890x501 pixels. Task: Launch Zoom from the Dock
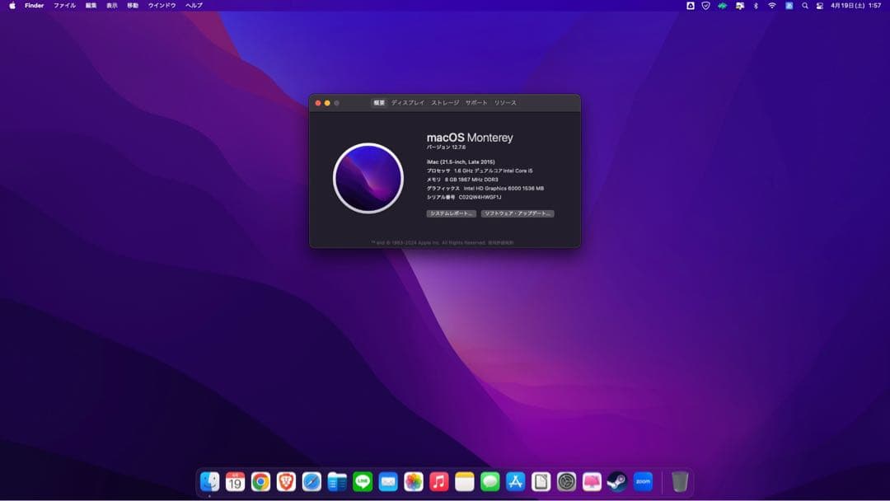[x=644, y=482]
